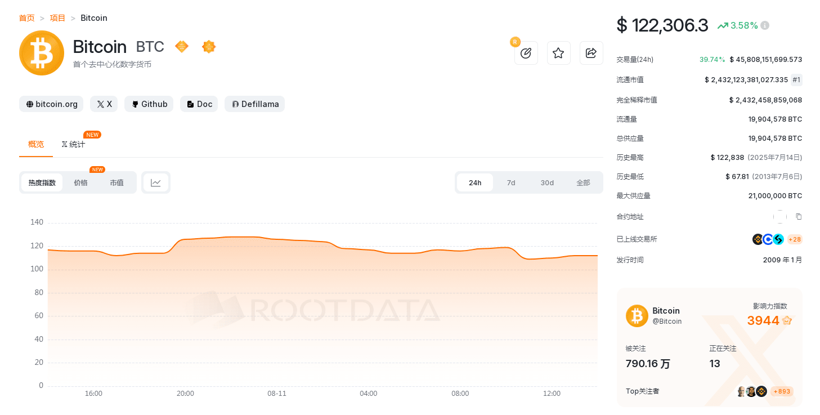Viewport: 820px width, 415px height.
Task: Open Bitcoin's X profile link chip
Action: click(x=104, y=104)
